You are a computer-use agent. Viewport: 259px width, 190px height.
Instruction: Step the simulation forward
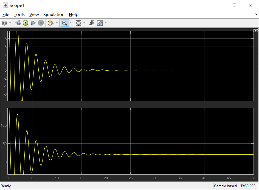click(x=33, y=23)
